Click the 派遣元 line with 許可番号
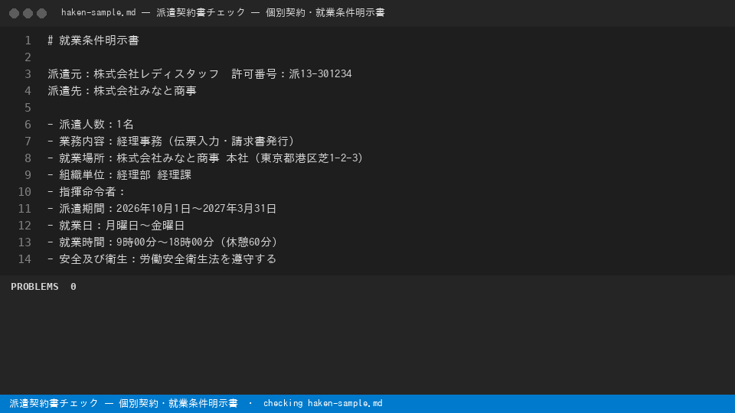 tap(200, 74)
